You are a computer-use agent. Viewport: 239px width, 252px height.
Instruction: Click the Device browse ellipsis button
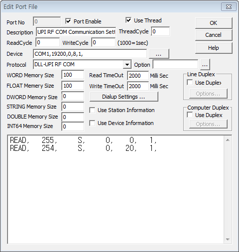[x=159, y=54]
